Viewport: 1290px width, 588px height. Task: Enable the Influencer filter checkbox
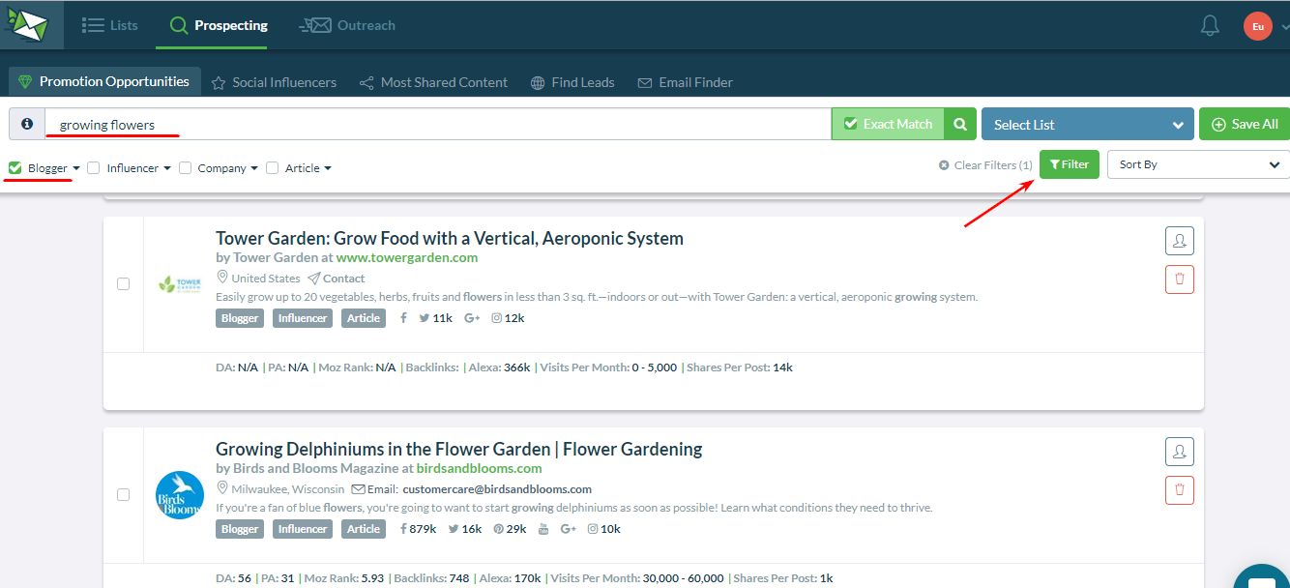click(94, 168)
